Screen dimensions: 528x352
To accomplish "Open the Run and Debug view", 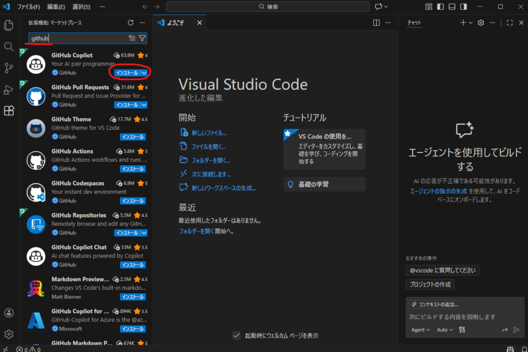I will click(x=8, y=90).
